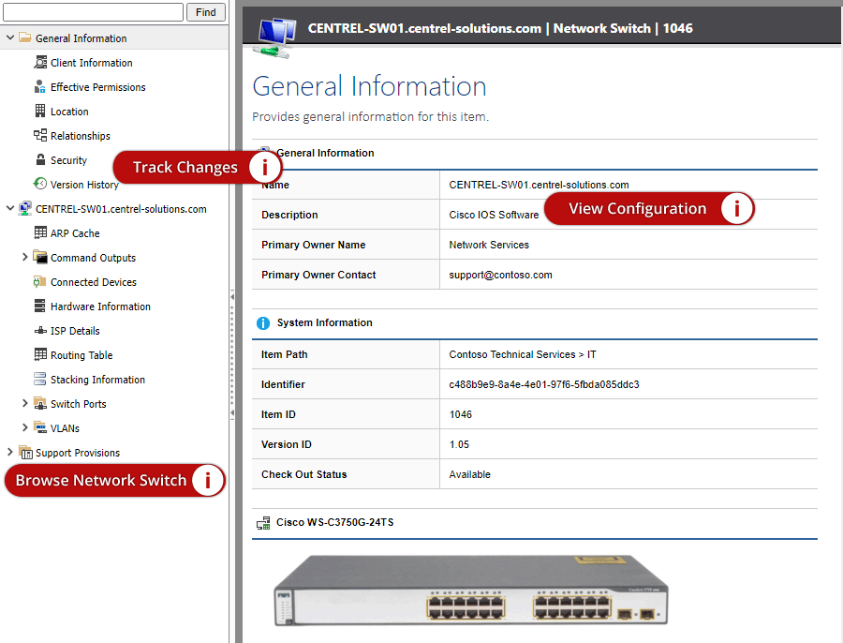This screenshot has height=643, width=843.
Task: Expand the VLANs node
Action: click(x=24, y=427)
